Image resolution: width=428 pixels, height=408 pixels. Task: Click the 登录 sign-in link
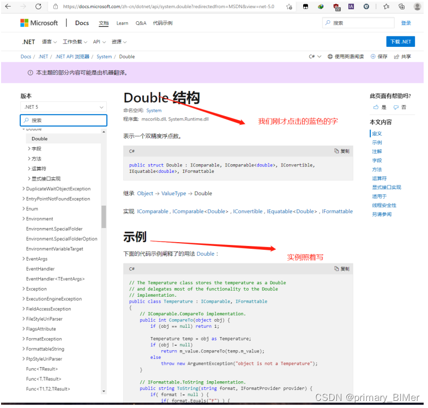click(x=406, y=23)
